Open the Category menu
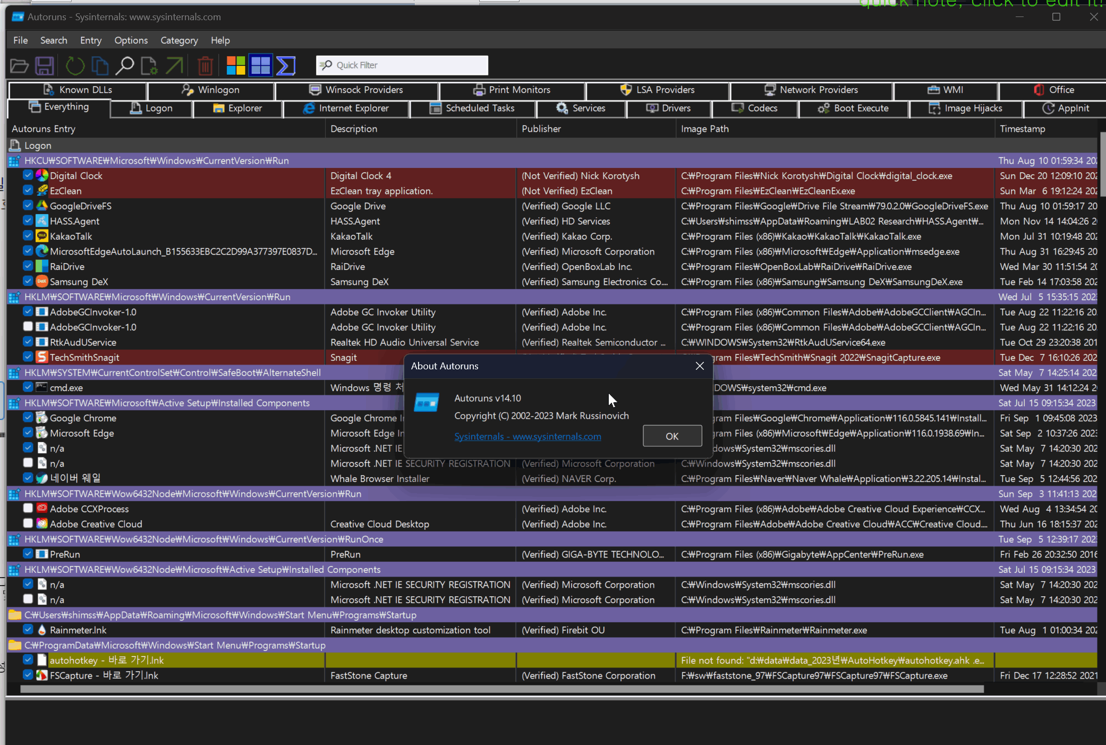 point(179,40)
